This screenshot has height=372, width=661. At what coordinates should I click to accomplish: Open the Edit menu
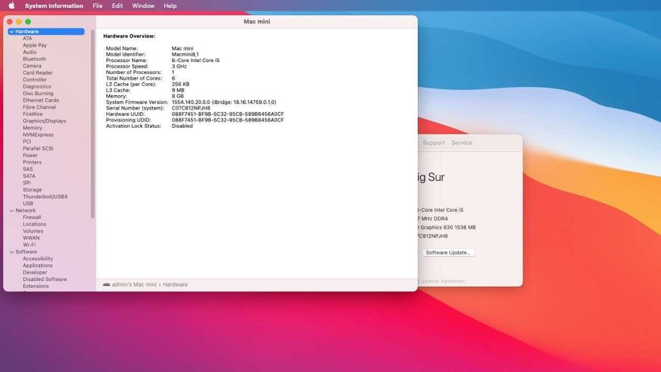[x=117, y=6]
